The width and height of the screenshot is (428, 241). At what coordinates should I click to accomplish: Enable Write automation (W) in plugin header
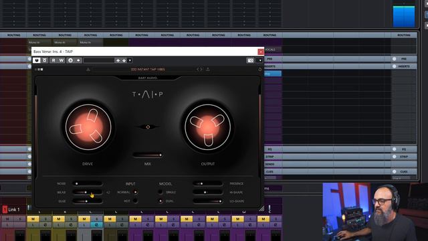pyautogui.click(x=62, y=60)
